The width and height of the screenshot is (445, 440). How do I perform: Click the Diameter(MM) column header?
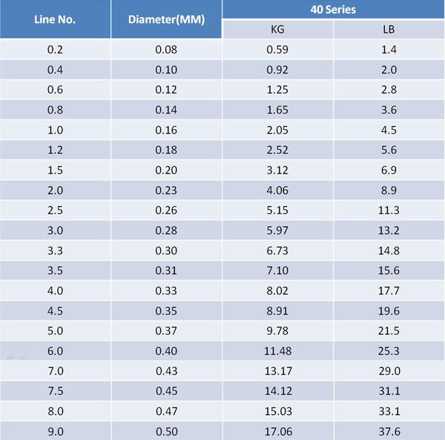(x=166, y=19)
